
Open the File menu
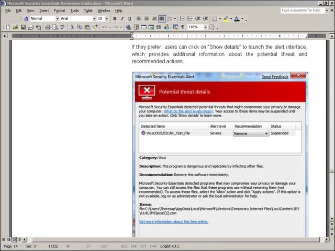coord(8,10)
